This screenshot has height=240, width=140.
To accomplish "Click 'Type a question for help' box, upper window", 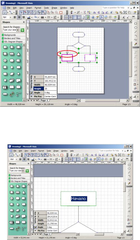I will [x=115, y=8].
